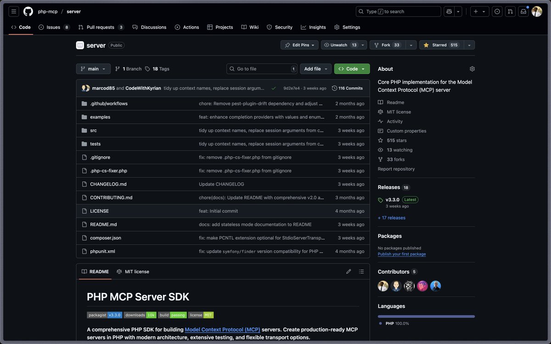This screenshot has height=344, width=551.
Task: Open the hamburger navigation menu
Action: (x=14, y=11)
